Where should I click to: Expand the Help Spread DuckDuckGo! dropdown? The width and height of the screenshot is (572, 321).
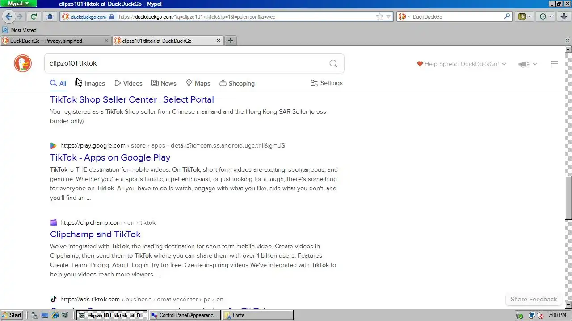tap(462, 64)
